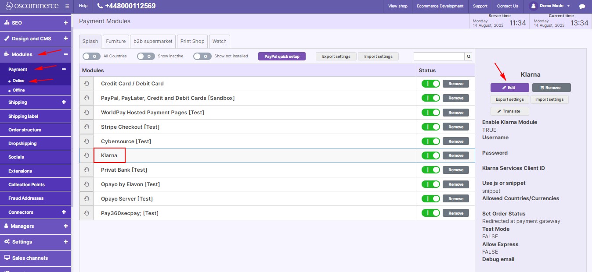592x272 pixels.
Task: Remove the Opayo Server module
Action: 456,199
